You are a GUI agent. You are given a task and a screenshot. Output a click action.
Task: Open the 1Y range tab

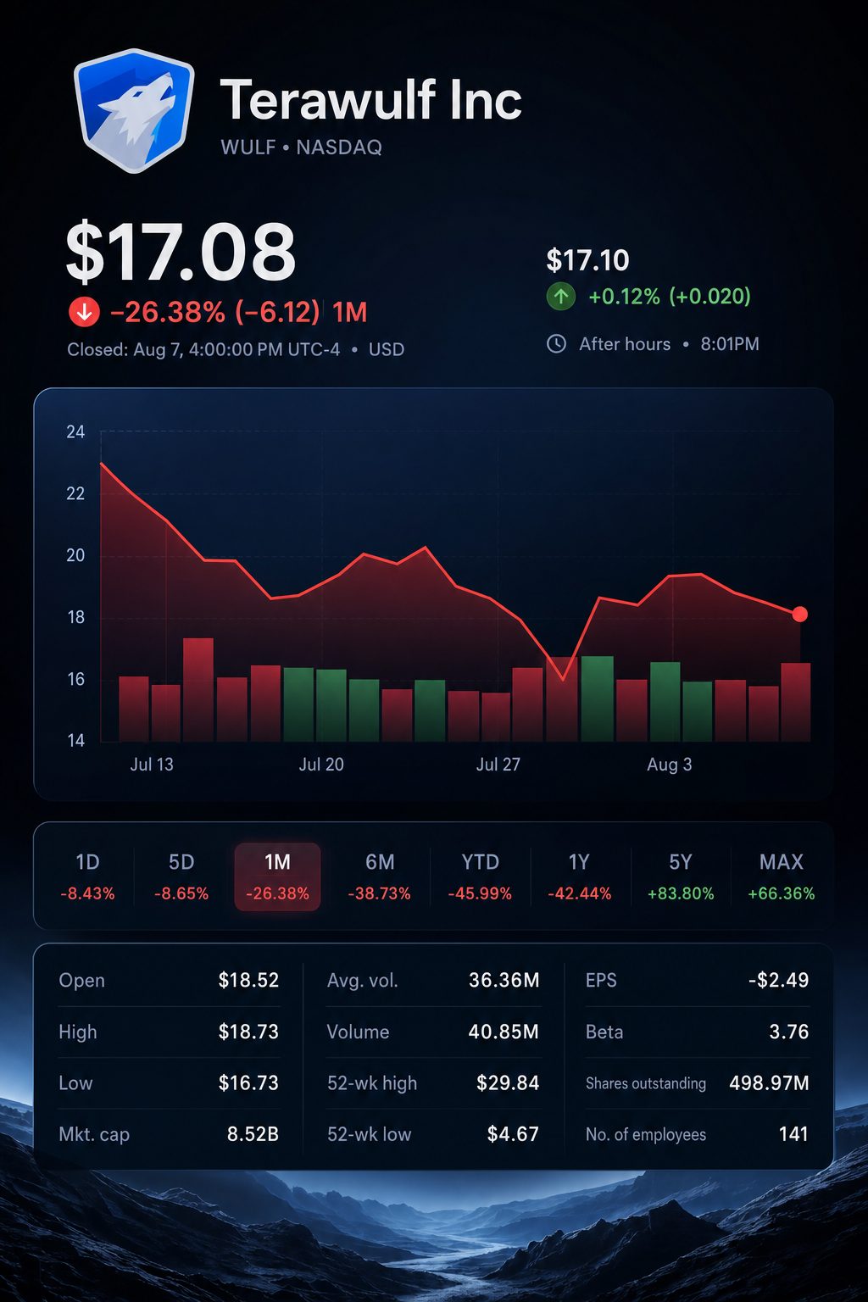(x=579, y=876)
